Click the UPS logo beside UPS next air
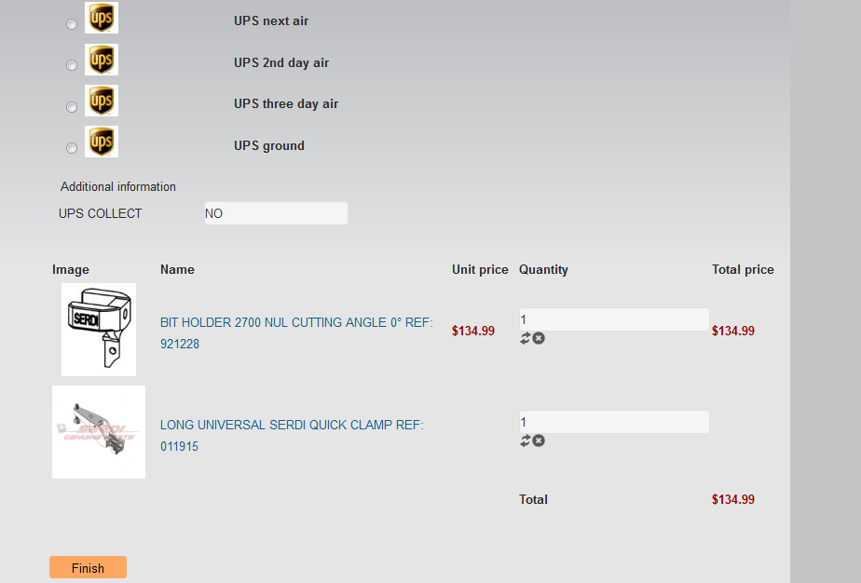This screenshot has height=583, width=861. pyautogui.click(x=102, y=18)
